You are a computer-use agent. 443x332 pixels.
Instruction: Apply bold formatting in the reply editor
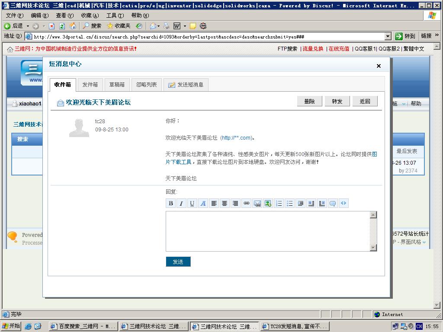click(170, 203)
